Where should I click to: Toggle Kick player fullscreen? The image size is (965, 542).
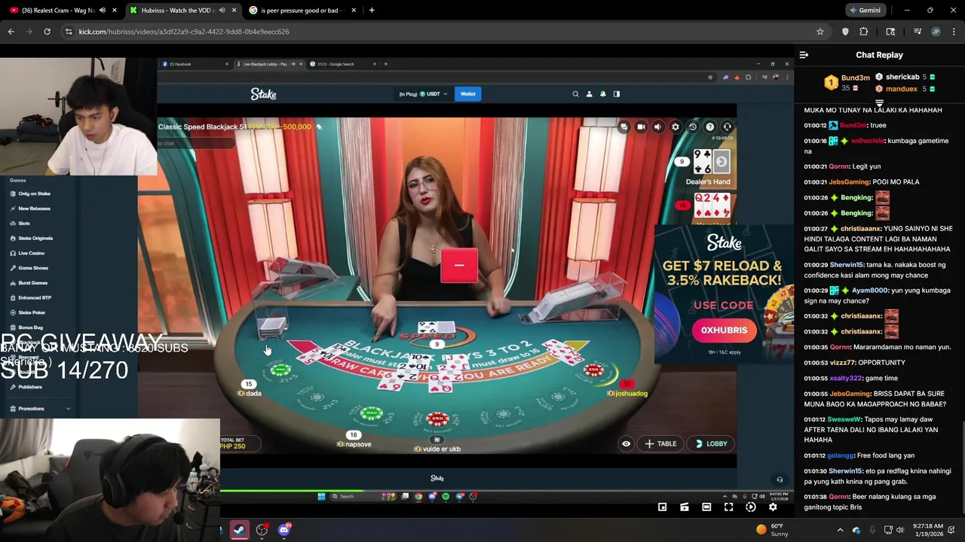728,507
